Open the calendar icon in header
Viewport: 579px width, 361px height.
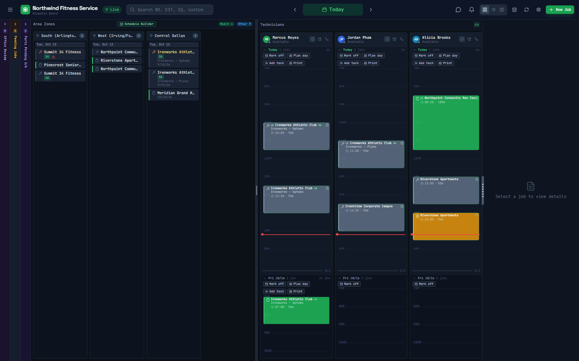click(514, 10)
